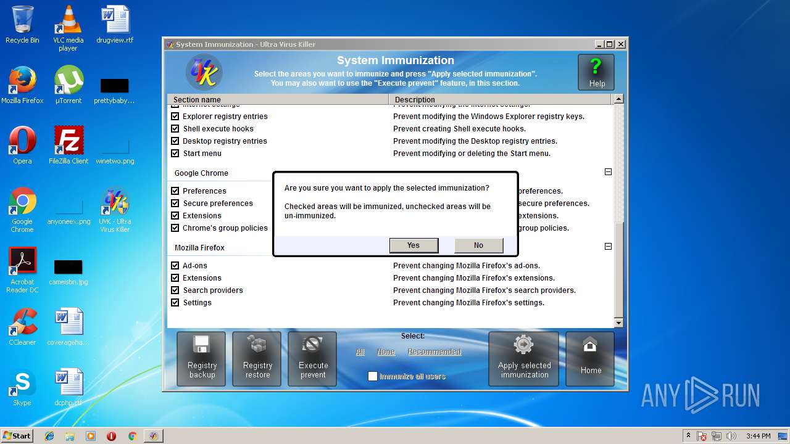This screenshot has width=790, height=444.
Task: Toggle Desktop registry entries checkbox
Action: 175,141
